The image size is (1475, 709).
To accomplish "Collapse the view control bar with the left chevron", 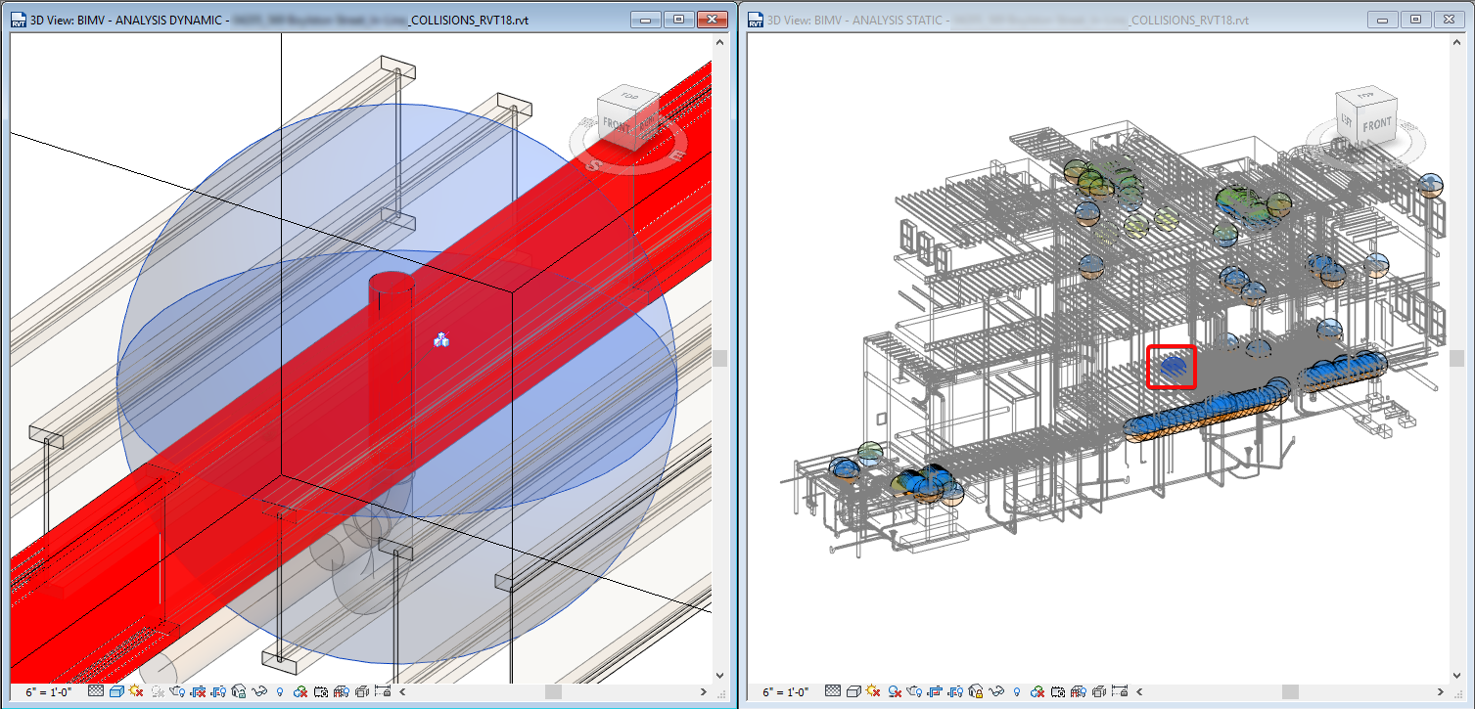I will (401, 690).
